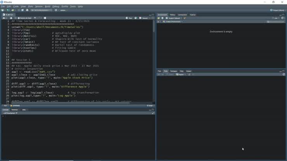Viewport: 287px width, 161px height.
Task: Click the Print icon in main toolbar
Action: point(27,10)
